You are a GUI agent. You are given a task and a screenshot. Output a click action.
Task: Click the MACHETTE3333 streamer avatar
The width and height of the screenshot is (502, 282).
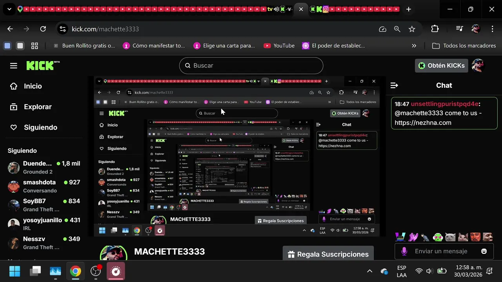click(114, 253)
